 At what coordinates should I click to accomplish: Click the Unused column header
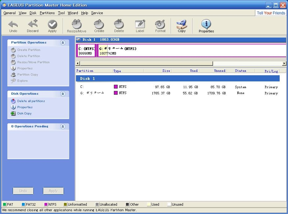[x=213, y=71]
